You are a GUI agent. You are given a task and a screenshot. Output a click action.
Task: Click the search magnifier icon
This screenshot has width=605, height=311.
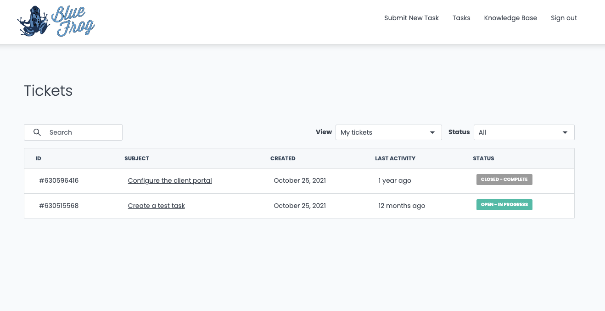(37, 132)
